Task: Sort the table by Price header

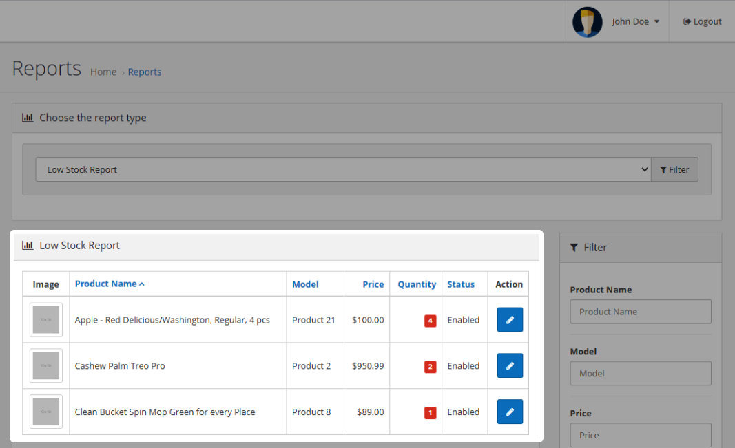Action: pos(373,284)
